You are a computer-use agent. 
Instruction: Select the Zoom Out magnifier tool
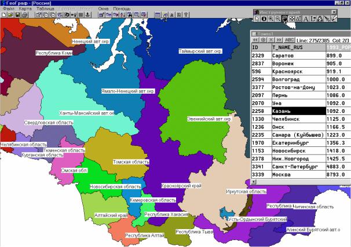pyautogui.click(x=278, y=19)
